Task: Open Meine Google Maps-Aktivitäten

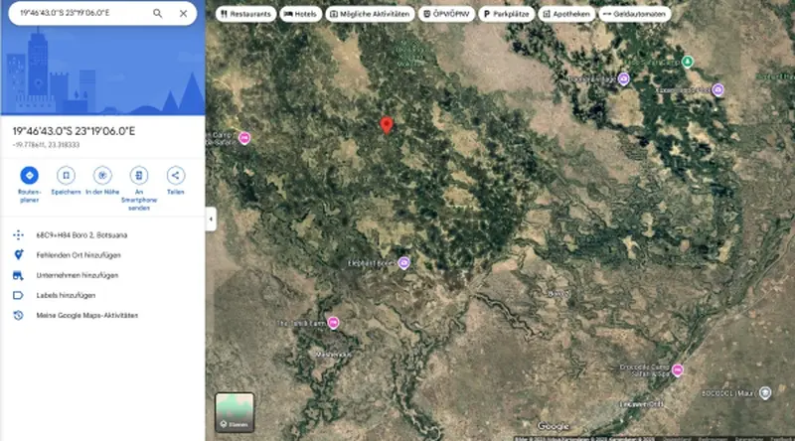Action: pyautogui.click(x=86, y=315)
